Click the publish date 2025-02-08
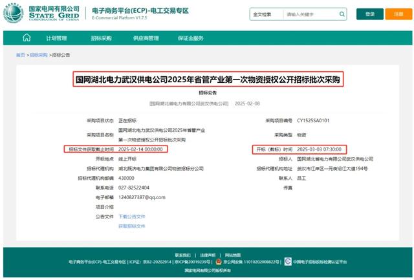The image size is (414, 280). click(x=247, y=103)
